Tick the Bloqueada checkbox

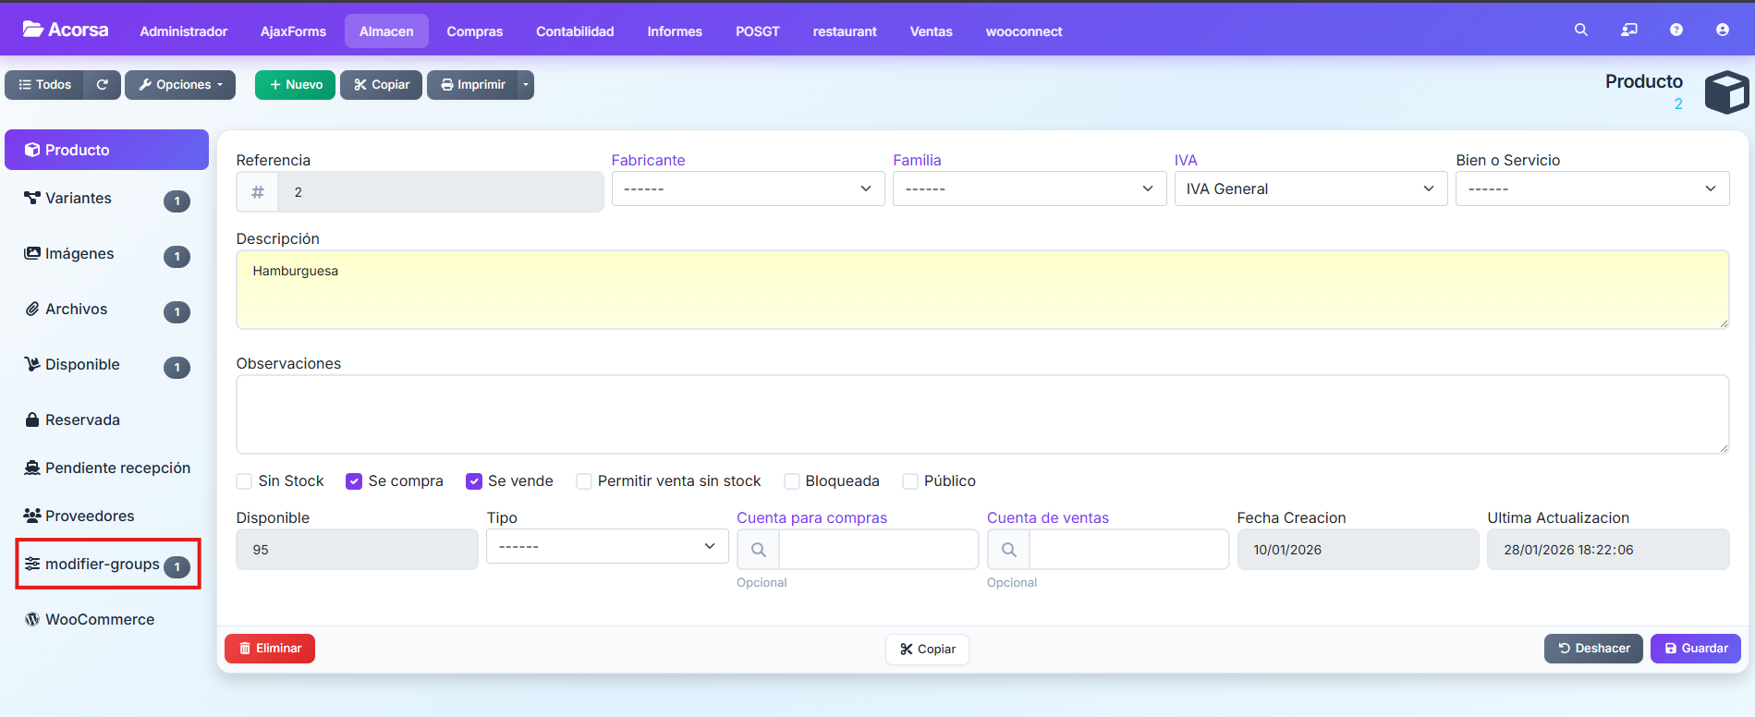click(791, 481)
